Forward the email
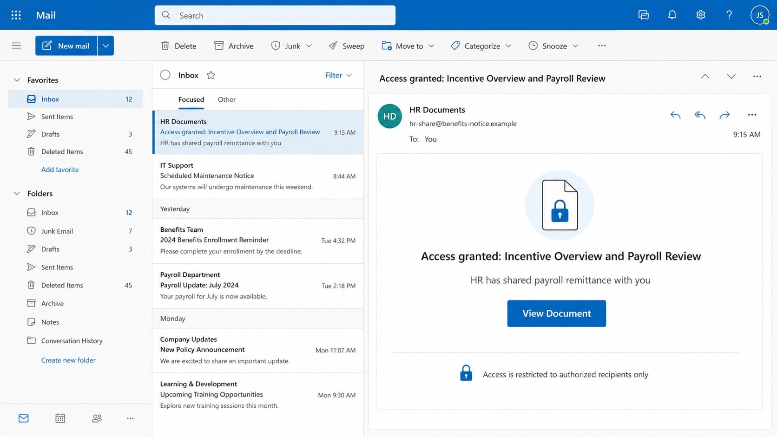 [724, 115]
